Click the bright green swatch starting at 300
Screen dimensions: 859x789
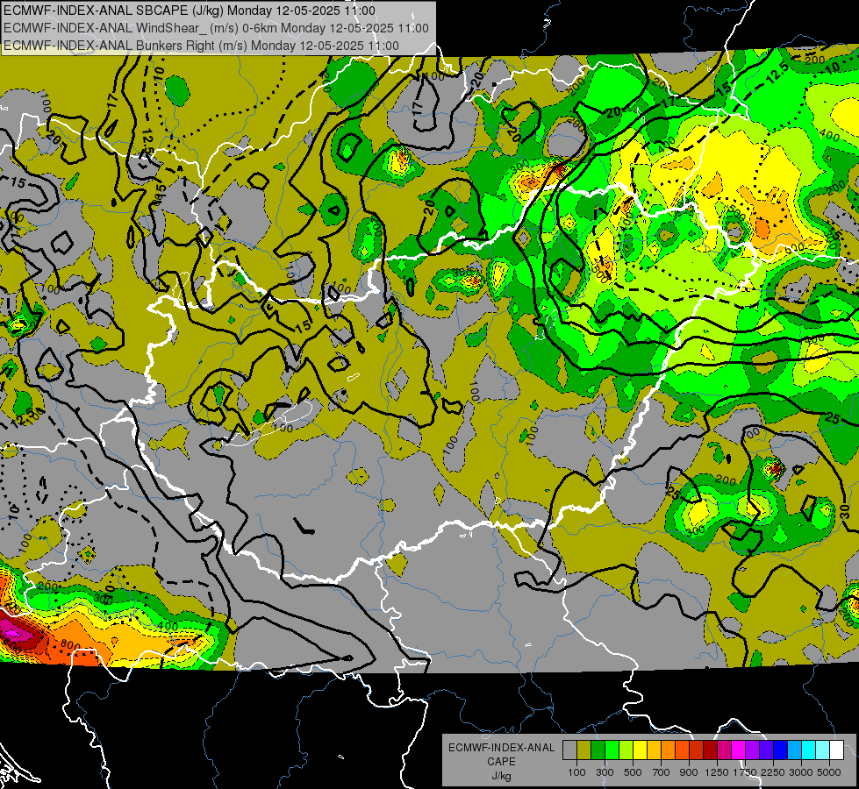pos(612,750)
